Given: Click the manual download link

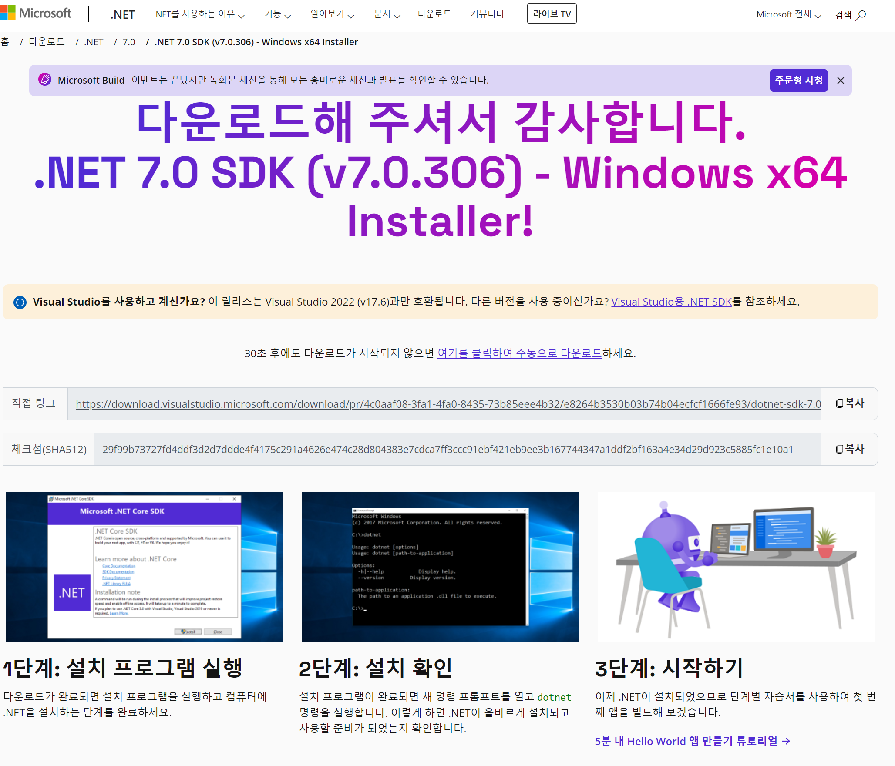Looking at the screenshot, I should [x=519, y=353].
